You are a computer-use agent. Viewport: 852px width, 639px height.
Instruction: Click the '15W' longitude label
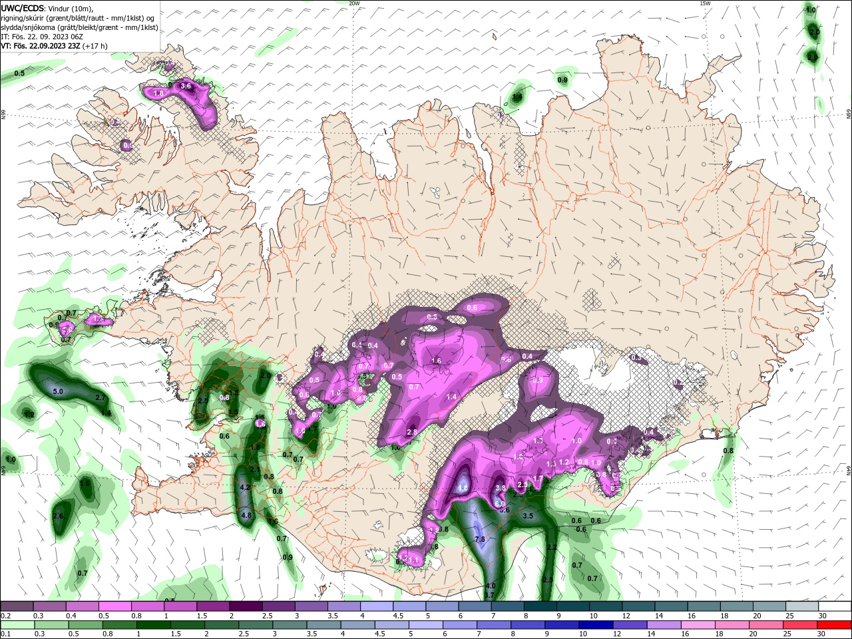[705, 3]
